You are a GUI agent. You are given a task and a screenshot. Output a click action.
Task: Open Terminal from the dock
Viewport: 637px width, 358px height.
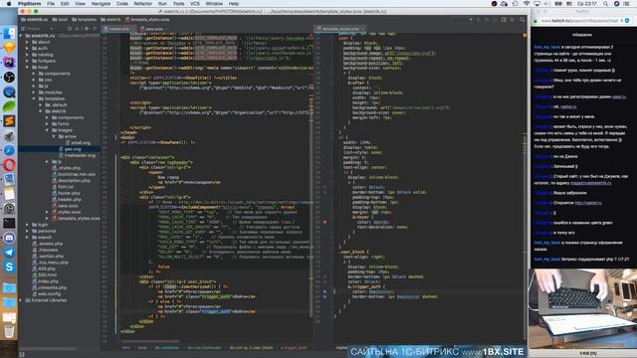(x=9, y=223)
